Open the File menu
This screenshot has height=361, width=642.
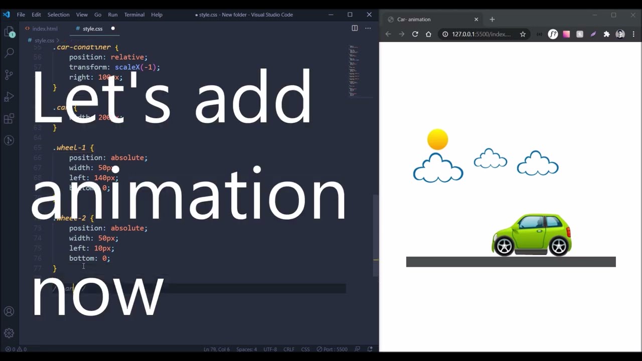point(21,15)
